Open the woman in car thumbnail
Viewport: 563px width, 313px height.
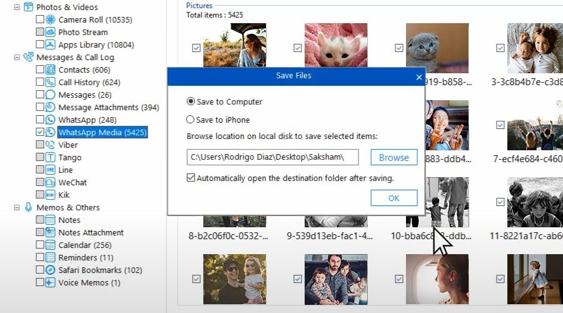pyautogui.click(x=235, y=45)
